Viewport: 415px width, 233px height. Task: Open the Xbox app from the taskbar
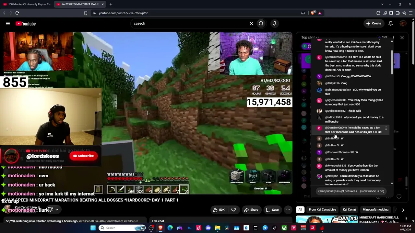point(284,228)
